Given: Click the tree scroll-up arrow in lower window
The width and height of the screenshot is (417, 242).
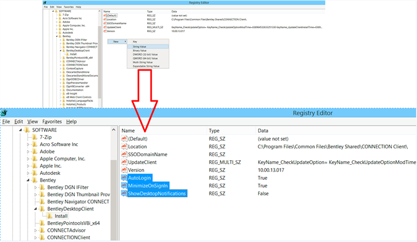Looking at the screenshot, I should pyautogui.click(x=114, y=130).
